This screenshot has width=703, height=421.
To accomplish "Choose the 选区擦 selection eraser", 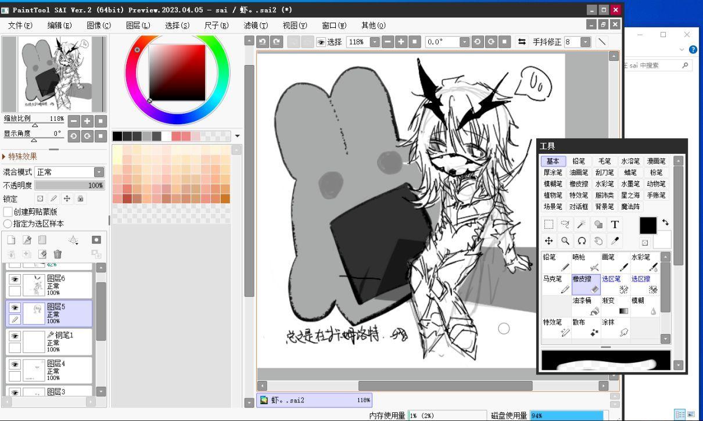I will tap(645, 285).
